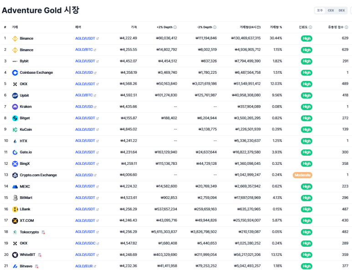Click the Adventure Gold 시장 heading
The height and width of the screenshot is (270, 352).
(x=41, y=10)
